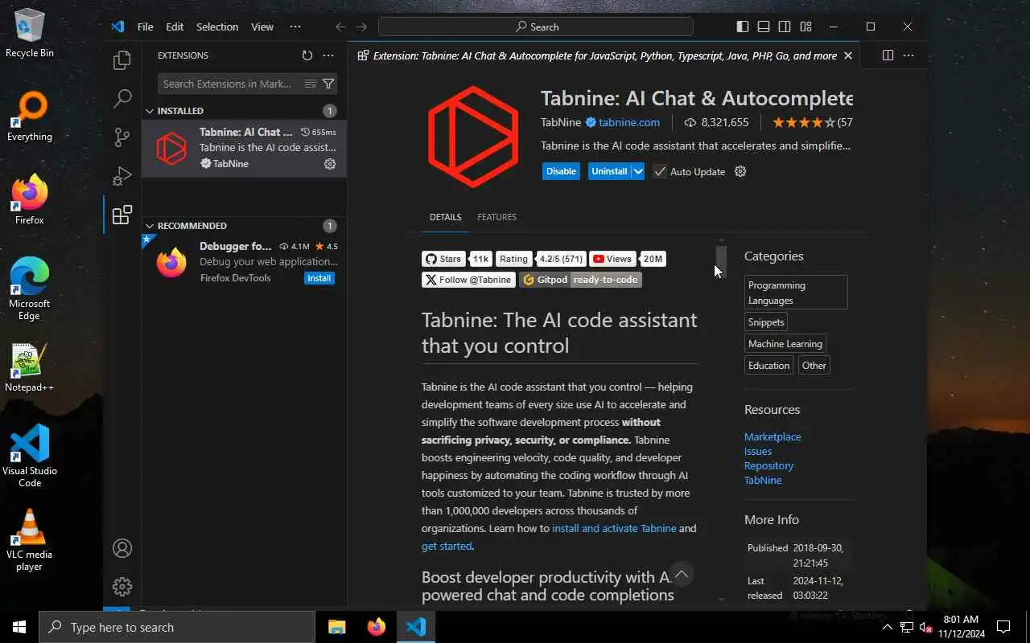
Task: Uninstall the Tabnine extension
Action: click(609, 171)
